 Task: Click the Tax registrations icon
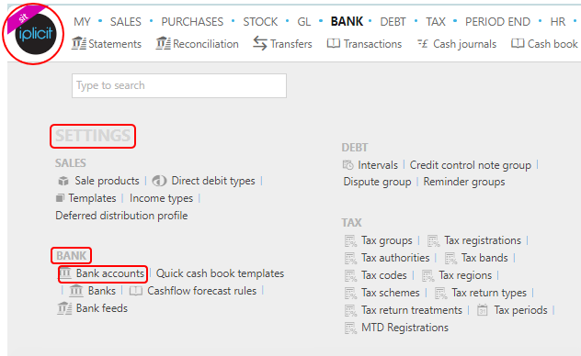(433, 240)
